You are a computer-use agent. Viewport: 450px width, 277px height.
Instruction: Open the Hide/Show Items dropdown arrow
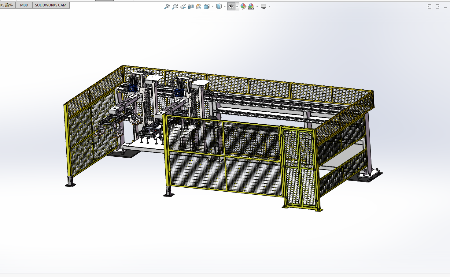pyautogui.click(x=237, y=6)
